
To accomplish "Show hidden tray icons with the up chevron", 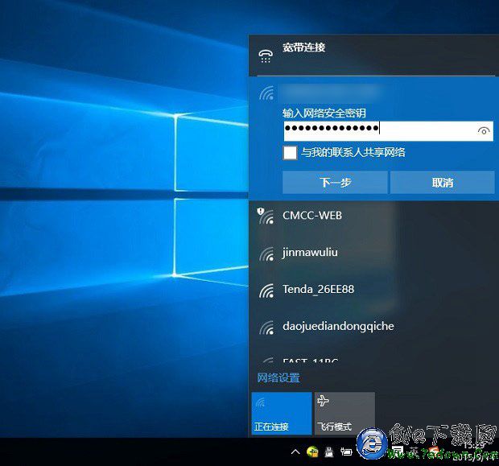I will coord(295,452).
